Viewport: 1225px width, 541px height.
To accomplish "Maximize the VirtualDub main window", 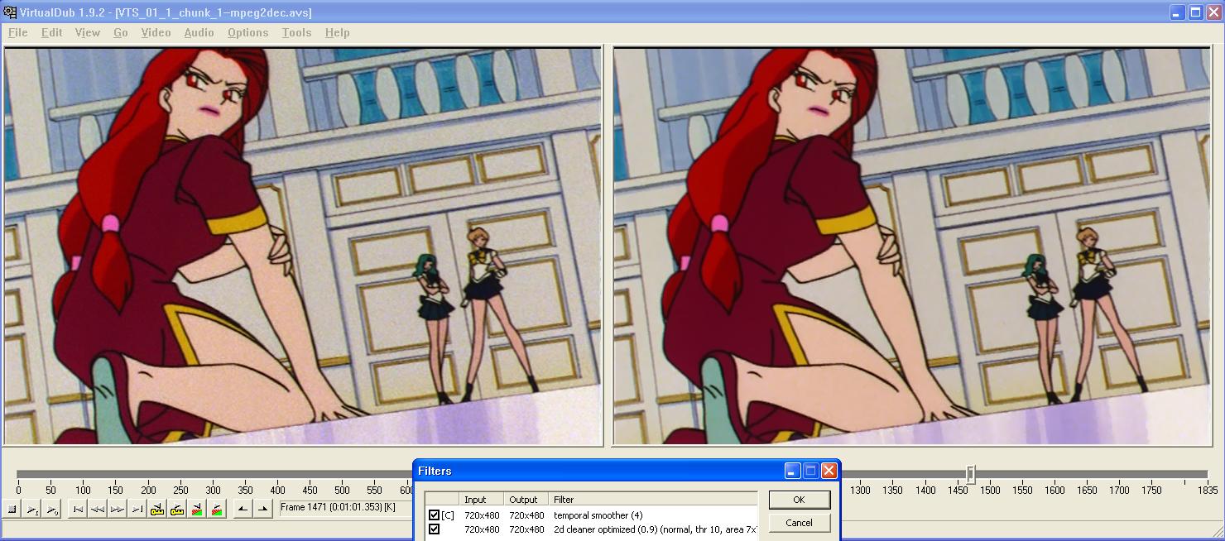I will click(1195, 12).
